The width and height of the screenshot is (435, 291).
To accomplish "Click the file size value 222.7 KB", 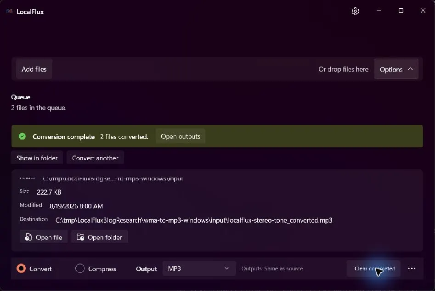I will point(49,192).
